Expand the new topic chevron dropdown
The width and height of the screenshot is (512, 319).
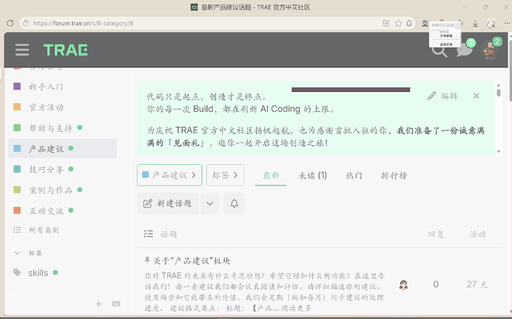tap(210, 203)
